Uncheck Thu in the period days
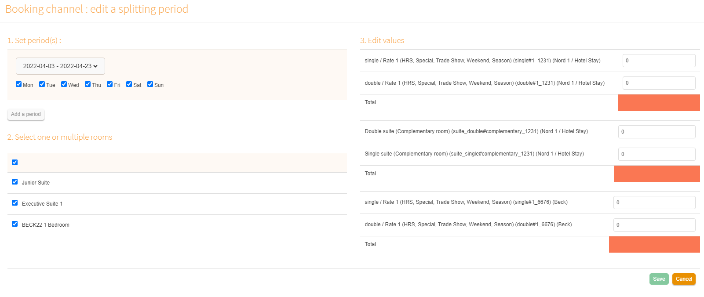 click(88, 84)
